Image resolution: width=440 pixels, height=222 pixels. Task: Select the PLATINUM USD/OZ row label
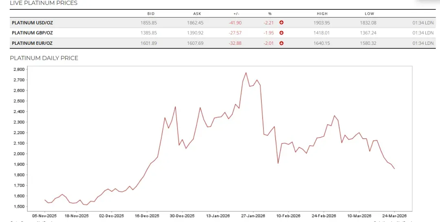pyautogui.click(x=32, y=23)
